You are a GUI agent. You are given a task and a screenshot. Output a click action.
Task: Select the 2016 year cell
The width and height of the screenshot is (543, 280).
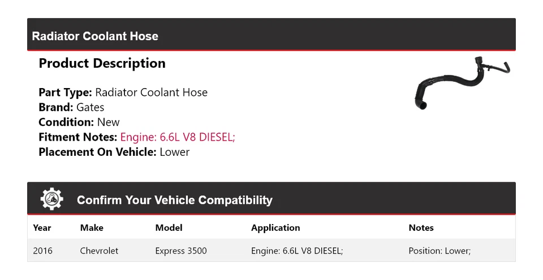pyautogui.click(x=42, y=251)
